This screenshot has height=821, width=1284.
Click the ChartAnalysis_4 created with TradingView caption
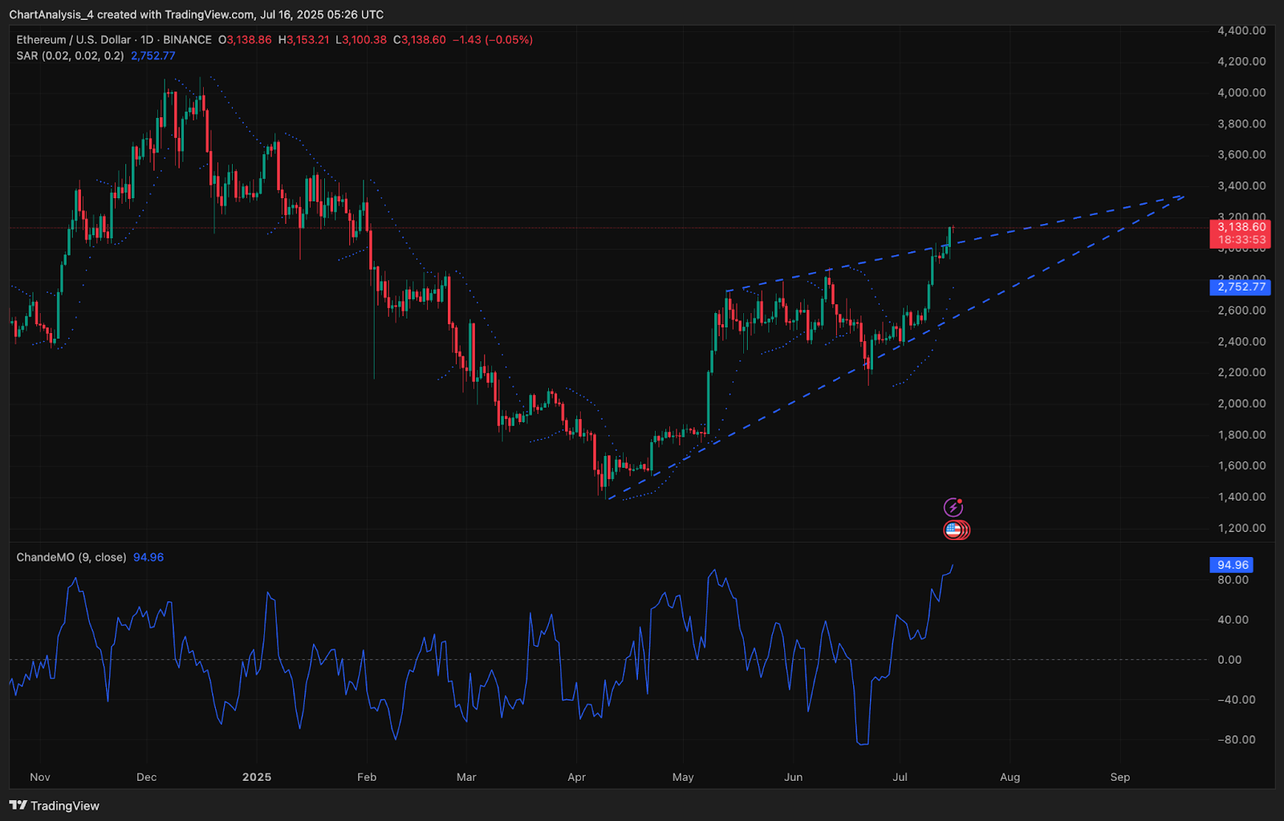tap(196, 14)
